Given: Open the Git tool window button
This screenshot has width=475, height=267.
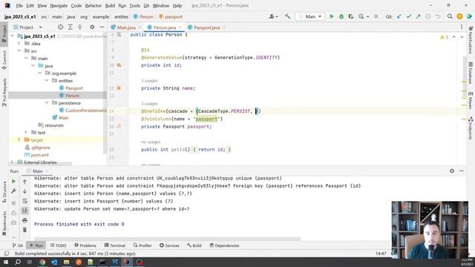Looking at the screenshot, I should point(18,245).
